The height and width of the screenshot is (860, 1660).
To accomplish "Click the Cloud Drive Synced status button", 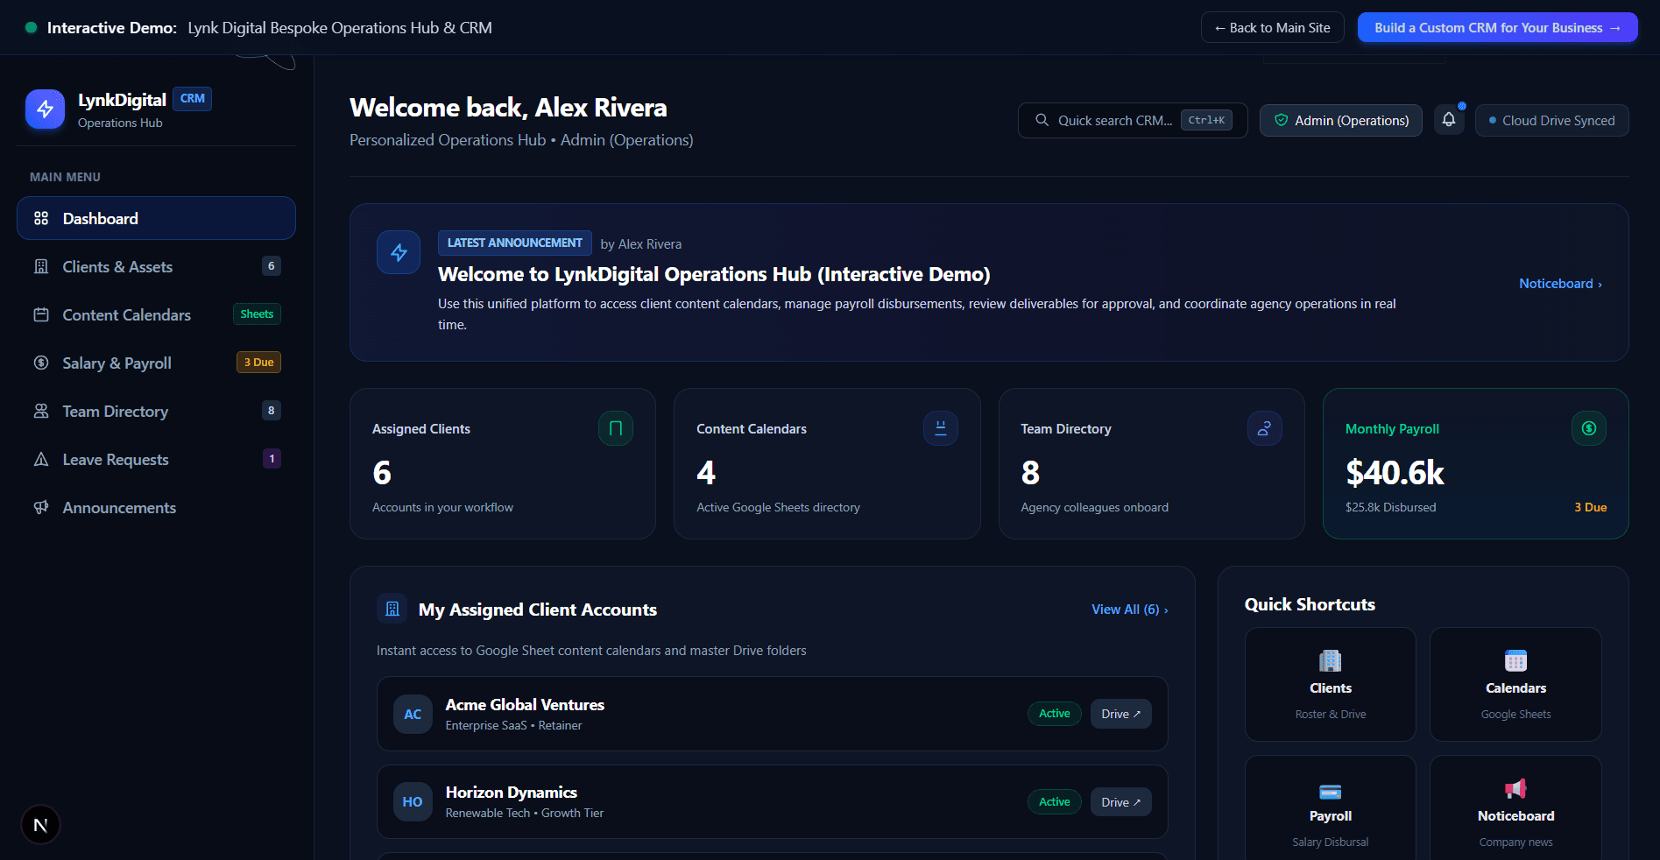I will pyautogui.click(x=1551, y=120).
